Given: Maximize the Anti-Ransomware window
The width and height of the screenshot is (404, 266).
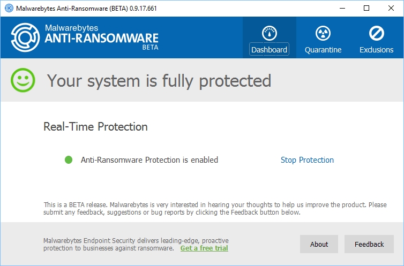Looking at the screenshot, I should (x=366, y=8).
